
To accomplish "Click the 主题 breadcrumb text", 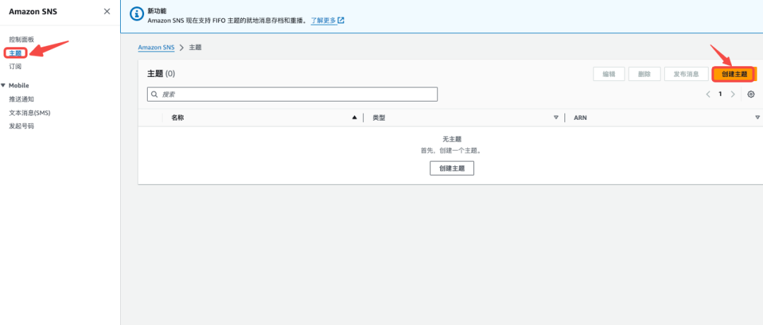I will tap(195, 48).
